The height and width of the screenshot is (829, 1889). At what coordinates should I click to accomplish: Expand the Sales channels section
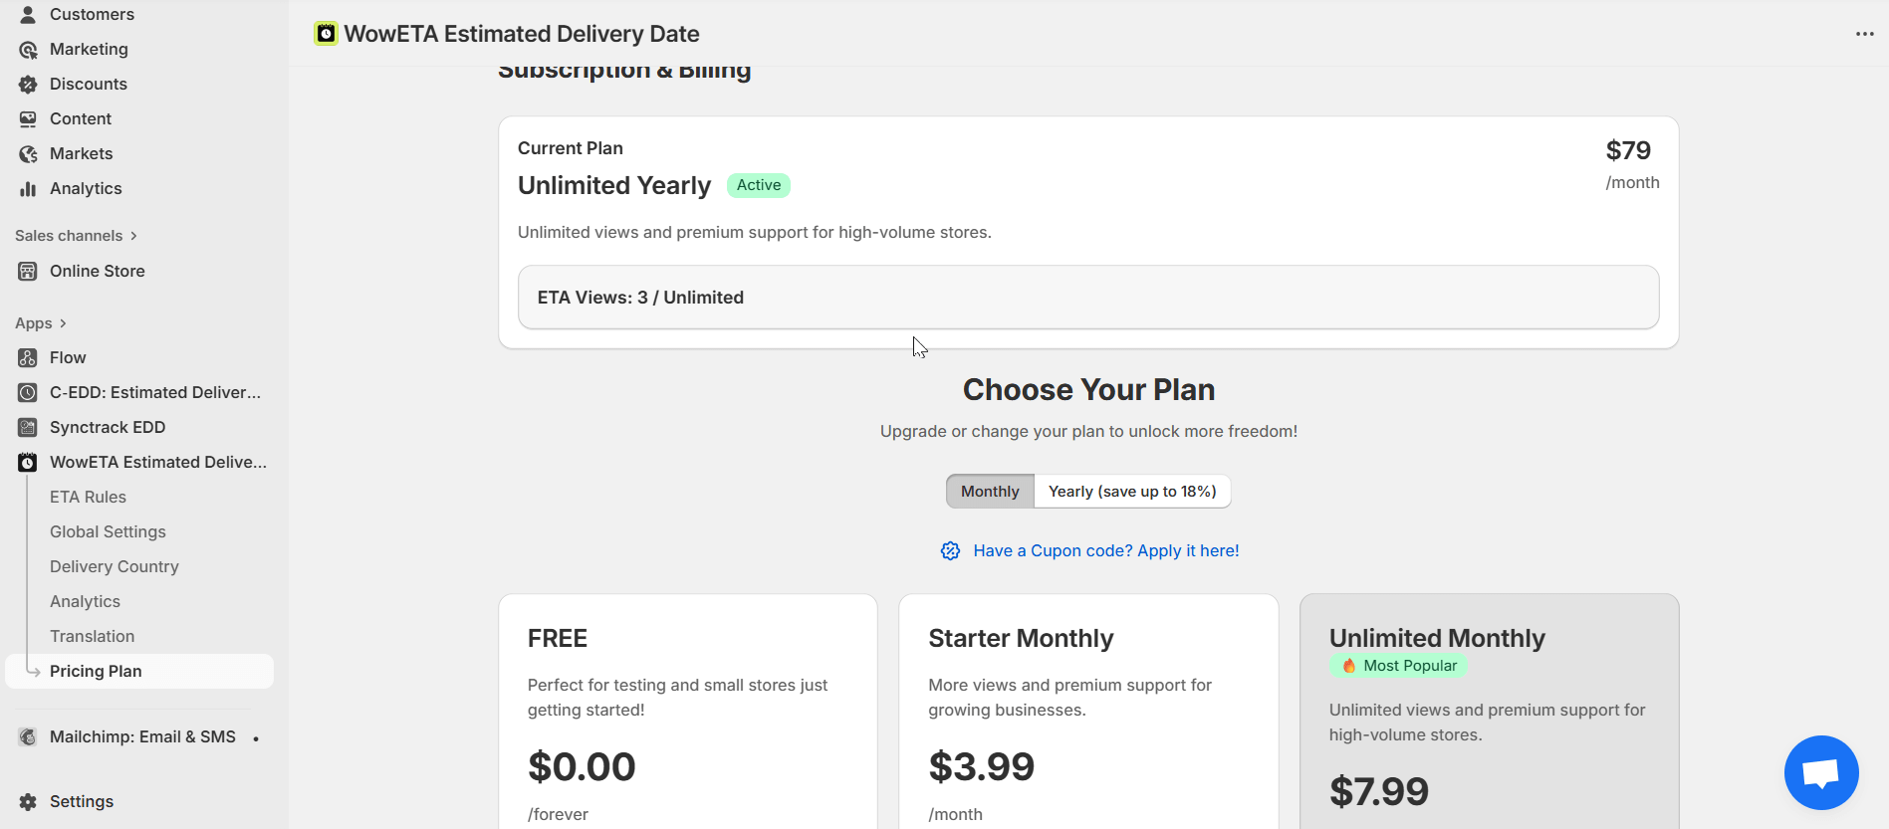pos(75,235)
